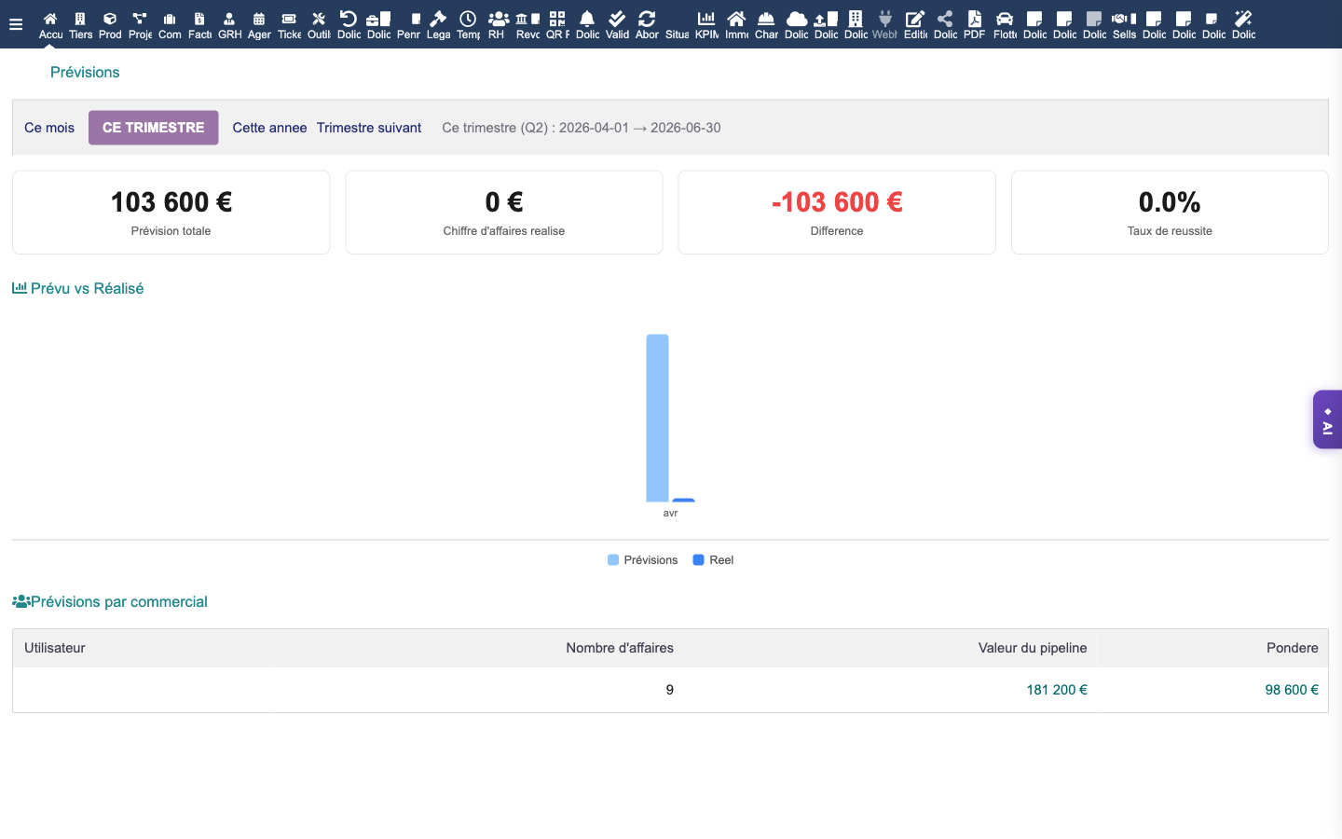Open the Revo bank icon module

pos(527,25)
